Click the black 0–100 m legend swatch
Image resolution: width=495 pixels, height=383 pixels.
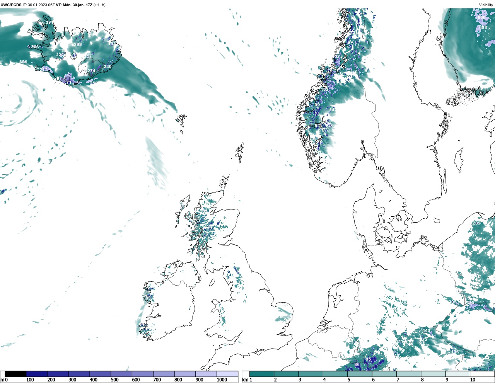point(16,374)
